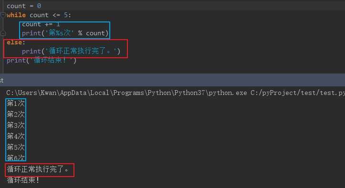Screen dimensions: 345x188
Task: Click the python.exe command path in console
Action: point(176,93)
